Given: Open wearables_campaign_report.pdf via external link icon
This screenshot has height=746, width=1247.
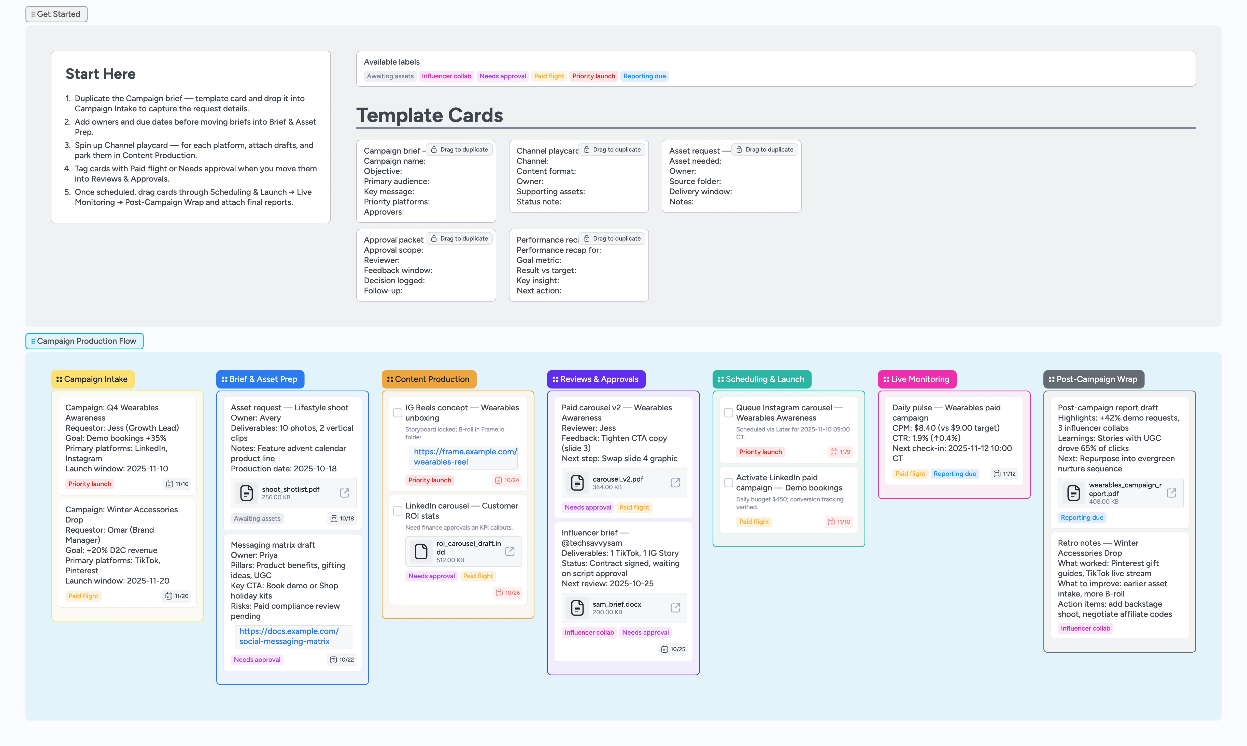Looking at the screenshot, I should coord(1172,493).
